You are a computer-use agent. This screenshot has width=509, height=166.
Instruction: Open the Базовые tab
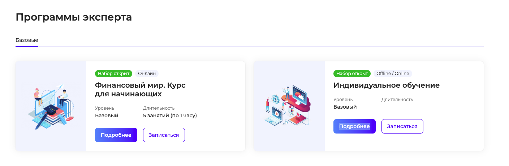tap(27, 40)
